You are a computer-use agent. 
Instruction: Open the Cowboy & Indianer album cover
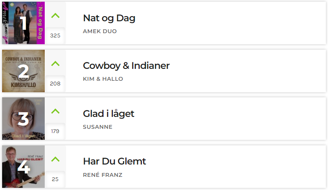click(23, 71)
